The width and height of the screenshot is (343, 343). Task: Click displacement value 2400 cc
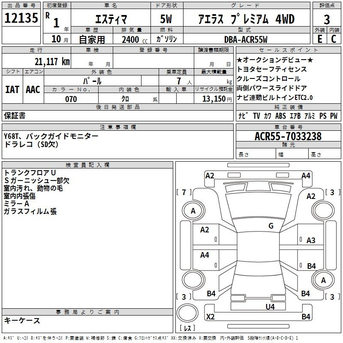135,39
